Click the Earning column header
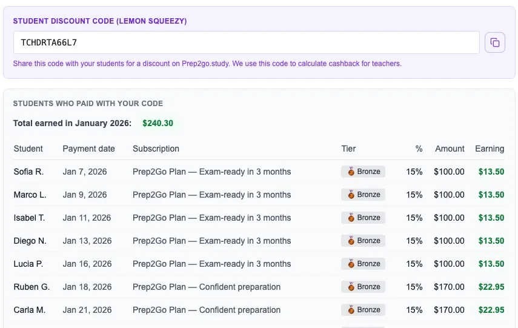Viewport: 518px width, 328px height. pos(490,149)
